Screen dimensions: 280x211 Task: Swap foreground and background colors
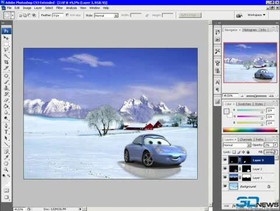[x=9, y=175]
